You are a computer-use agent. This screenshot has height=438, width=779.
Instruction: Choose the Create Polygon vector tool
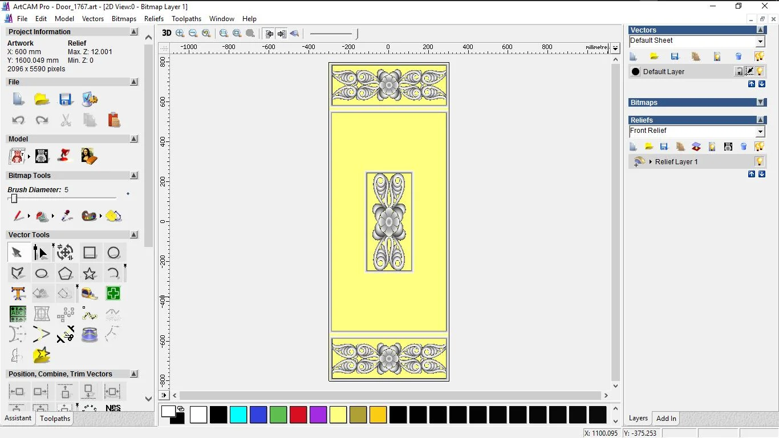click(x=65, y=274)
